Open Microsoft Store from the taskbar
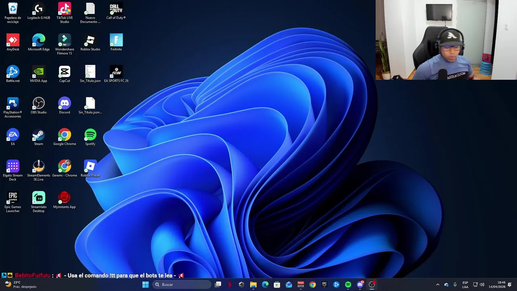The width and height of the screenshot is (517, 291). (x=277, y=285)
